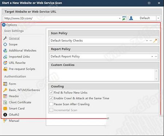Choose the Imported Links chain icon

pyautogui.click(x=5, y=57)
